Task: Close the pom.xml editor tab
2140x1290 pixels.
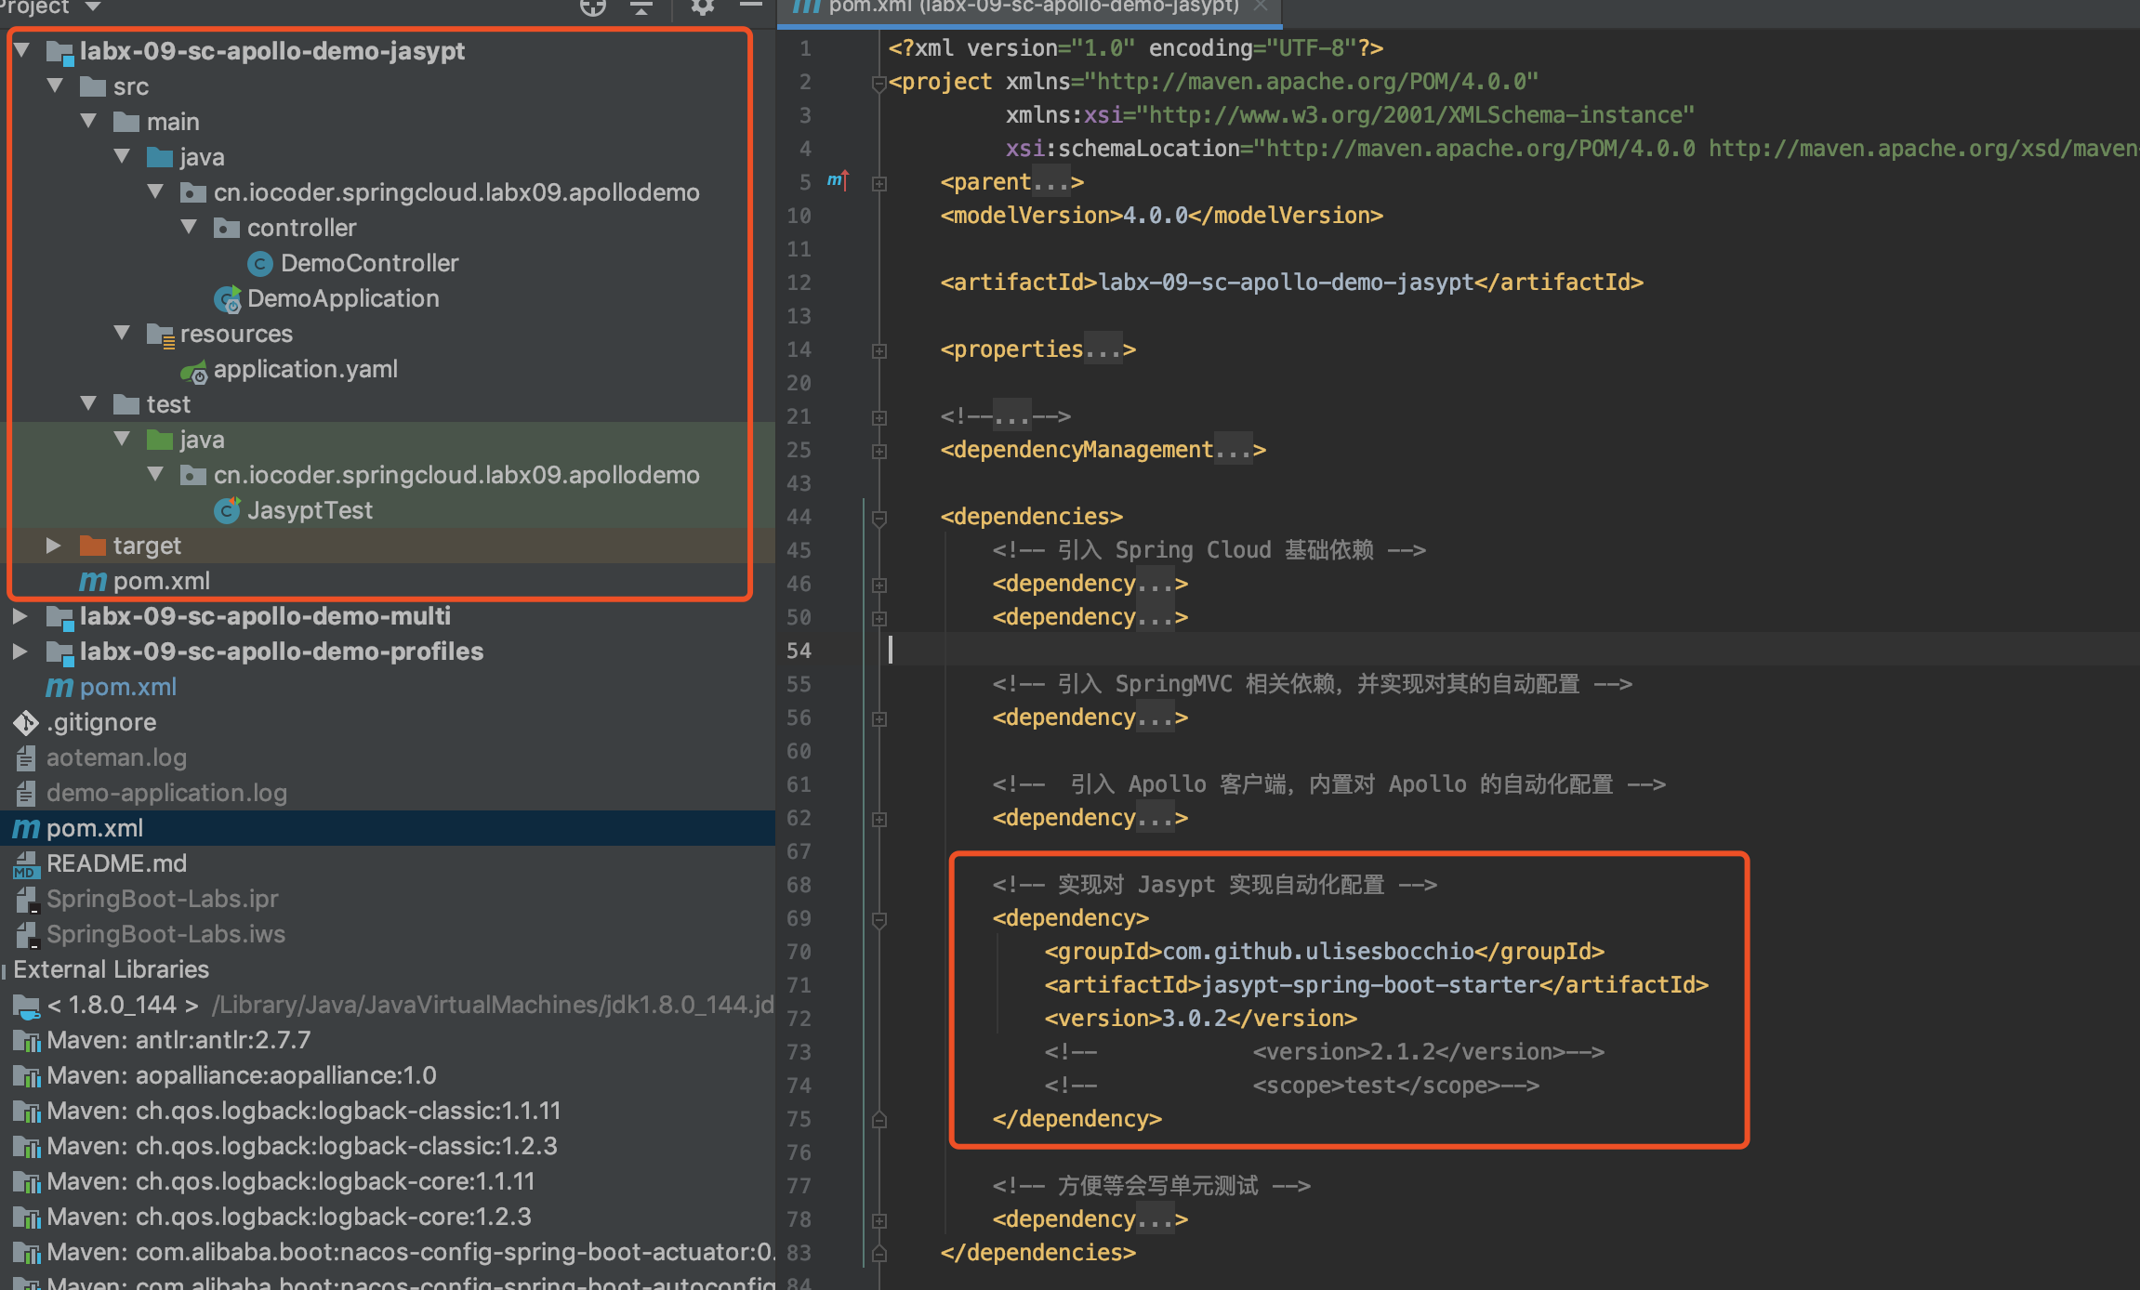Action: tap(1261, 6)
